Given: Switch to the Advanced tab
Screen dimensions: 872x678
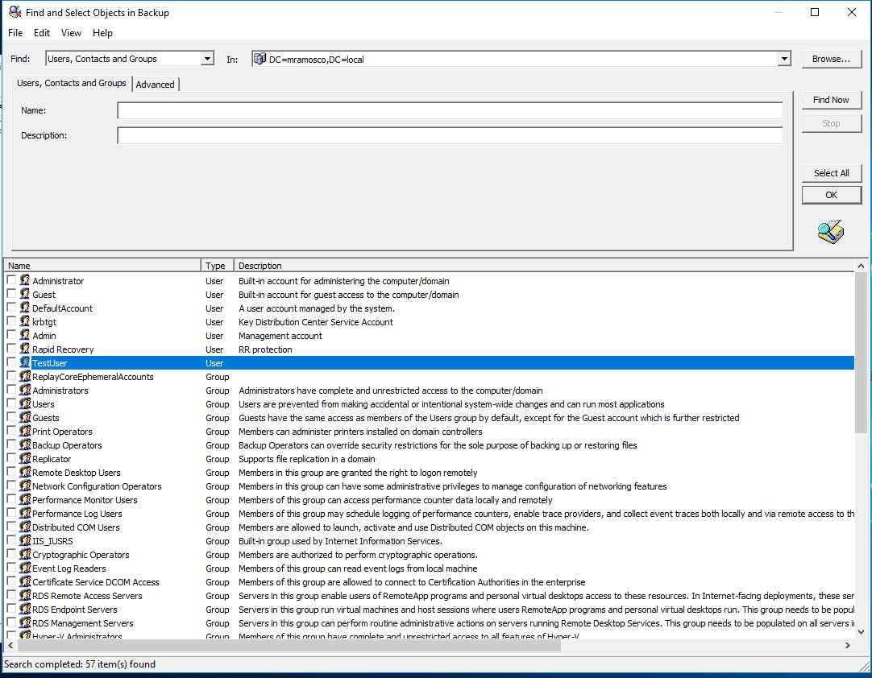Looking at the screenshot, I should 155,85.
